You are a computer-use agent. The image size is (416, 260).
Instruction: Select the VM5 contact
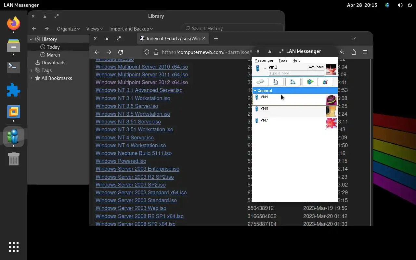tap(295, 111)
